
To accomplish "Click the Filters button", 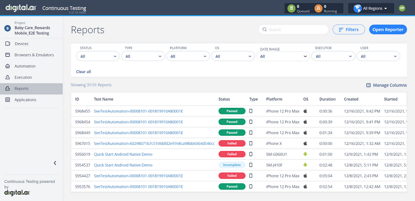I will pos(349,30).
